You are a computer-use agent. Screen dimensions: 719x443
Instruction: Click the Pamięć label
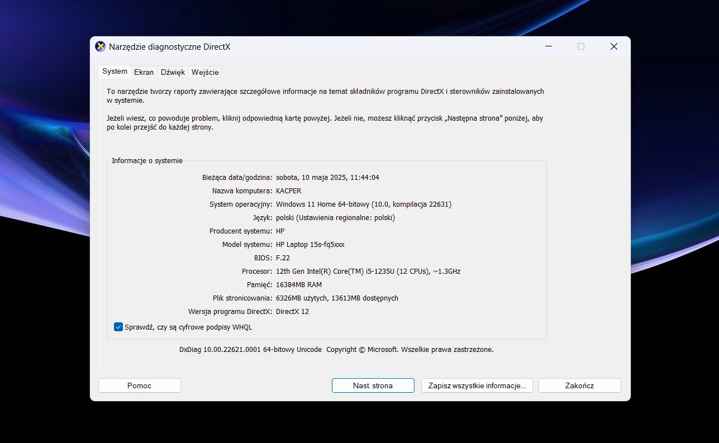tap(260, 284)
